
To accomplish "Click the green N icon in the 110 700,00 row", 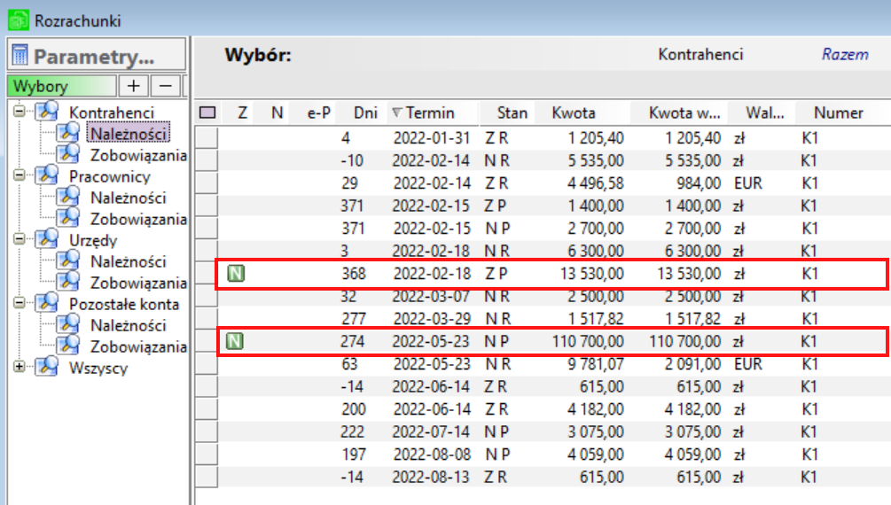I will 235,341.
